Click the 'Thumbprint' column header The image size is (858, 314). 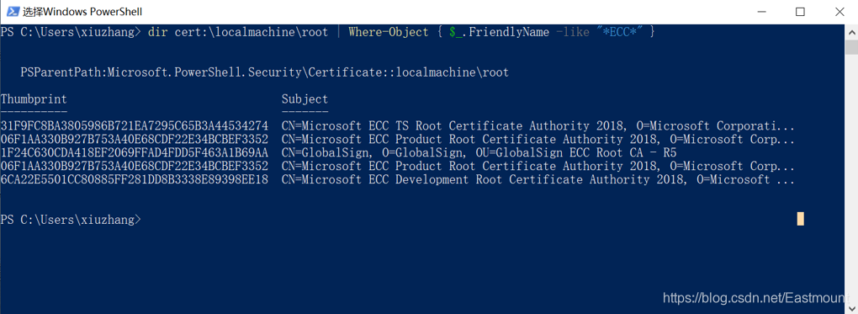coord(34,99)
